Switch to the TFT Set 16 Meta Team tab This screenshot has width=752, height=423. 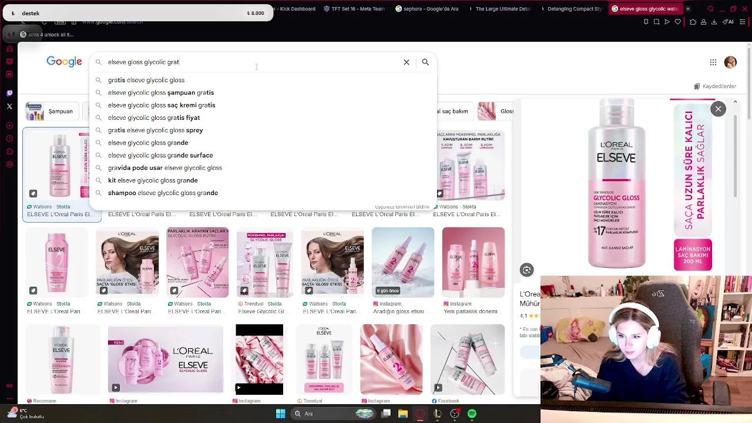coord(354,9)
